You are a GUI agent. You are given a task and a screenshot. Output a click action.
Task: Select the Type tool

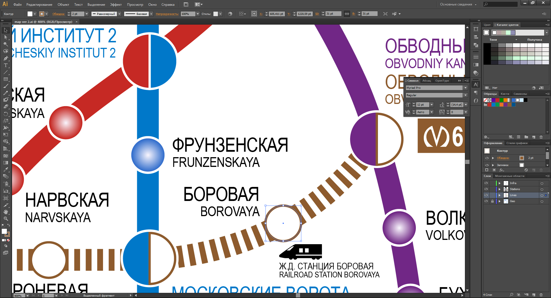(x=5, y=65)
